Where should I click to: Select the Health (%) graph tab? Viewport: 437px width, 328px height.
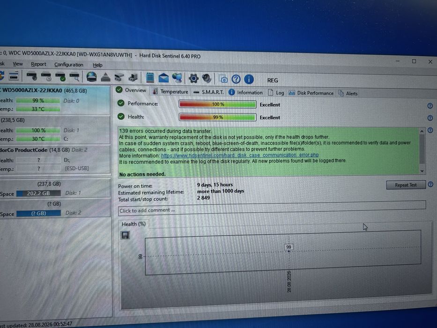click(134, 224)
